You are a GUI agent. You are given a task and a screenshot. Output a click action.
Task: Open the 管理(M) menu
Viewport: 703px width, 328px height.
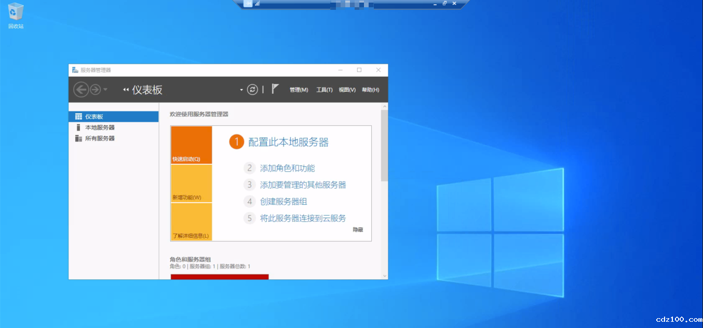point(299,90)
